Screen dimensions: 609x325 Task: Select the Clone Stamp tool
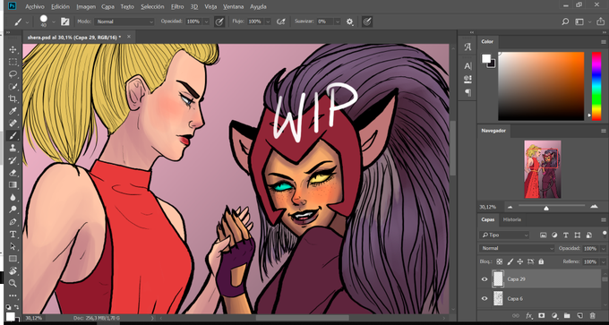click(13, 148)
